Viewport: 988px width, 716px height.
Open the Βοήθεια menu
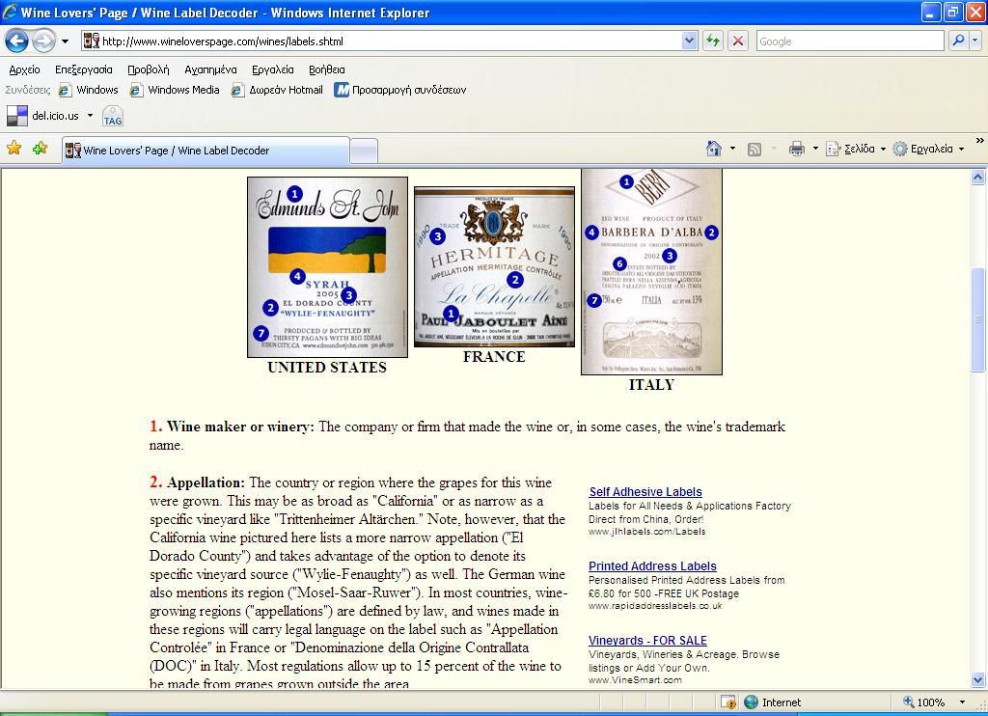[326, 70]
